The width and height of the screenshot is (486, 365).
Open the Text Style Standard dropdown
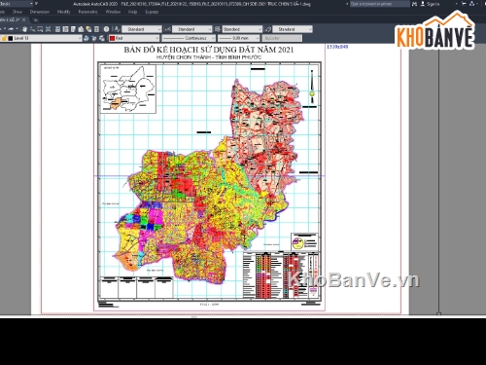[x=142, y=29]
